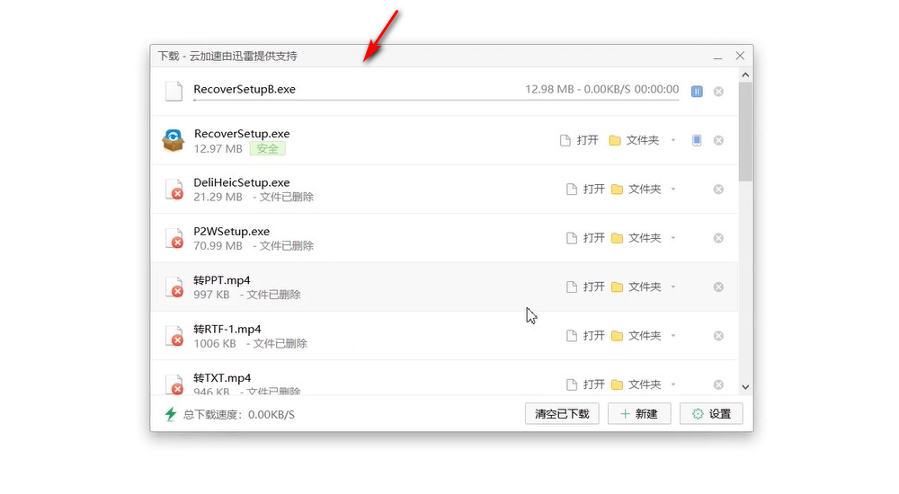Click the deleted-file icon for DeliHeicSetup.exe
The height and width of the screenshot is (494, 899).
174,190
